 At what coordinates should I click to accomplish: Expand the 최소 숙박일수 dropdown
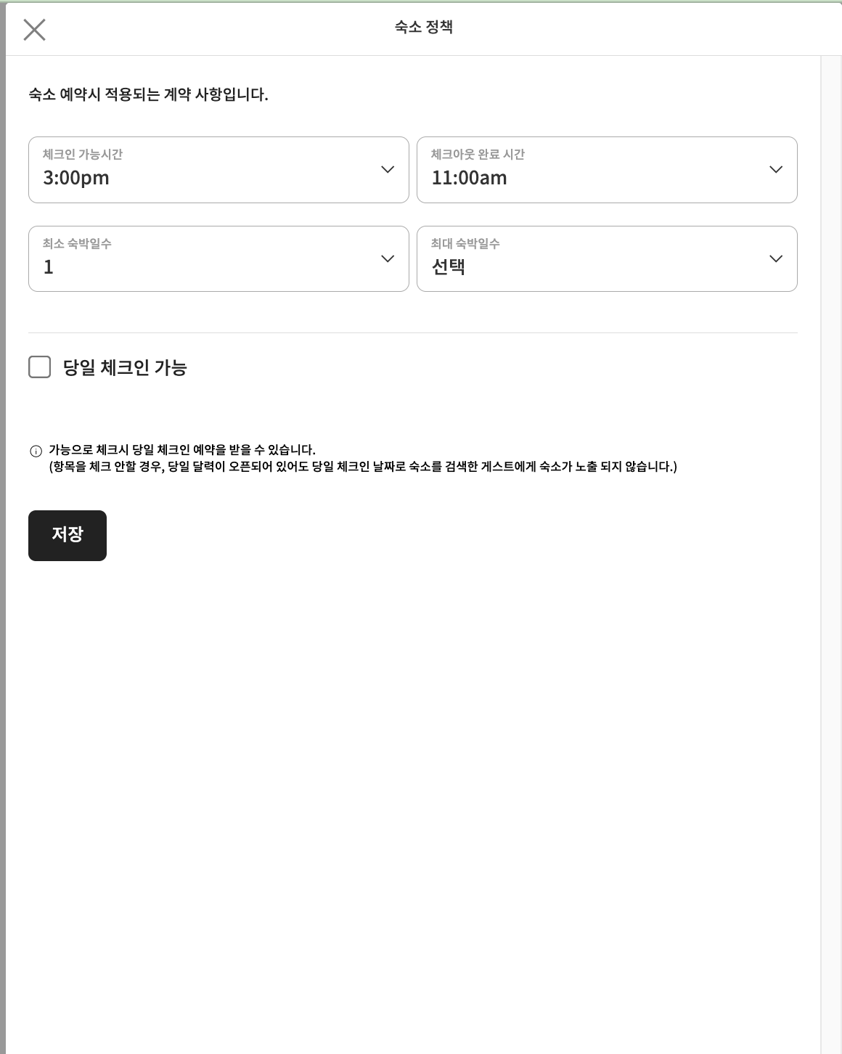point(218,259)
